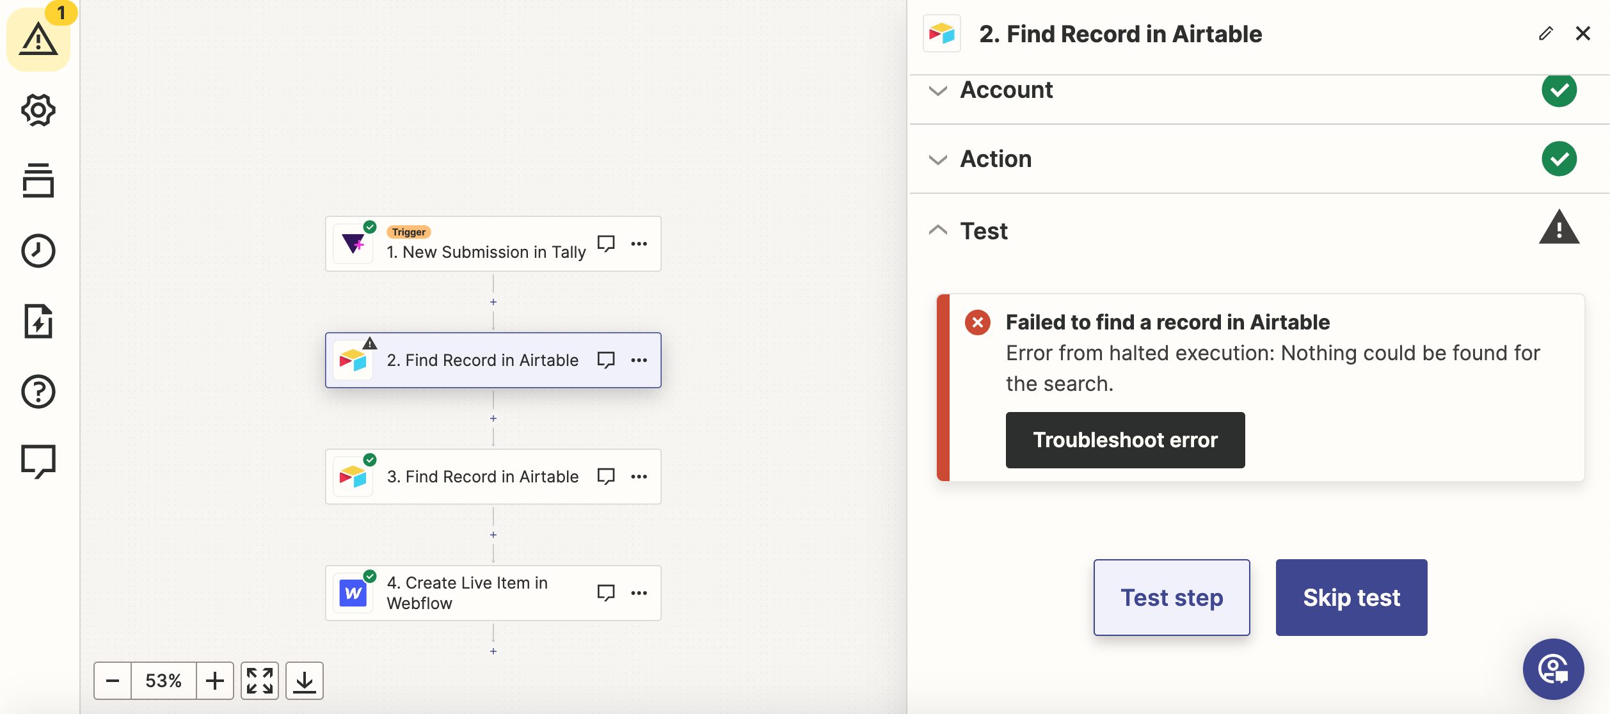Open the support chat bubble button
Viewport: 1610px width, 714px height.
[1554, 669]
